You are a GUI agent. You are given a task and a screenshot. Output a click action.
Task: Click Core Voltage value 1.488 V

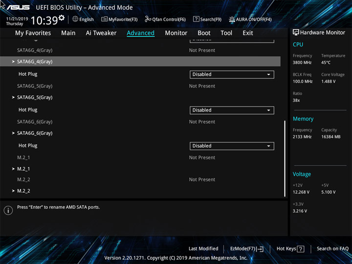pos(328,81)
